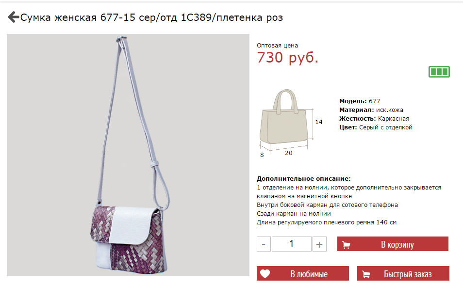The image size is (463, 284).
Task: Click the Жесткость: Каркасная attribute line
Action: tap(374, 119)
